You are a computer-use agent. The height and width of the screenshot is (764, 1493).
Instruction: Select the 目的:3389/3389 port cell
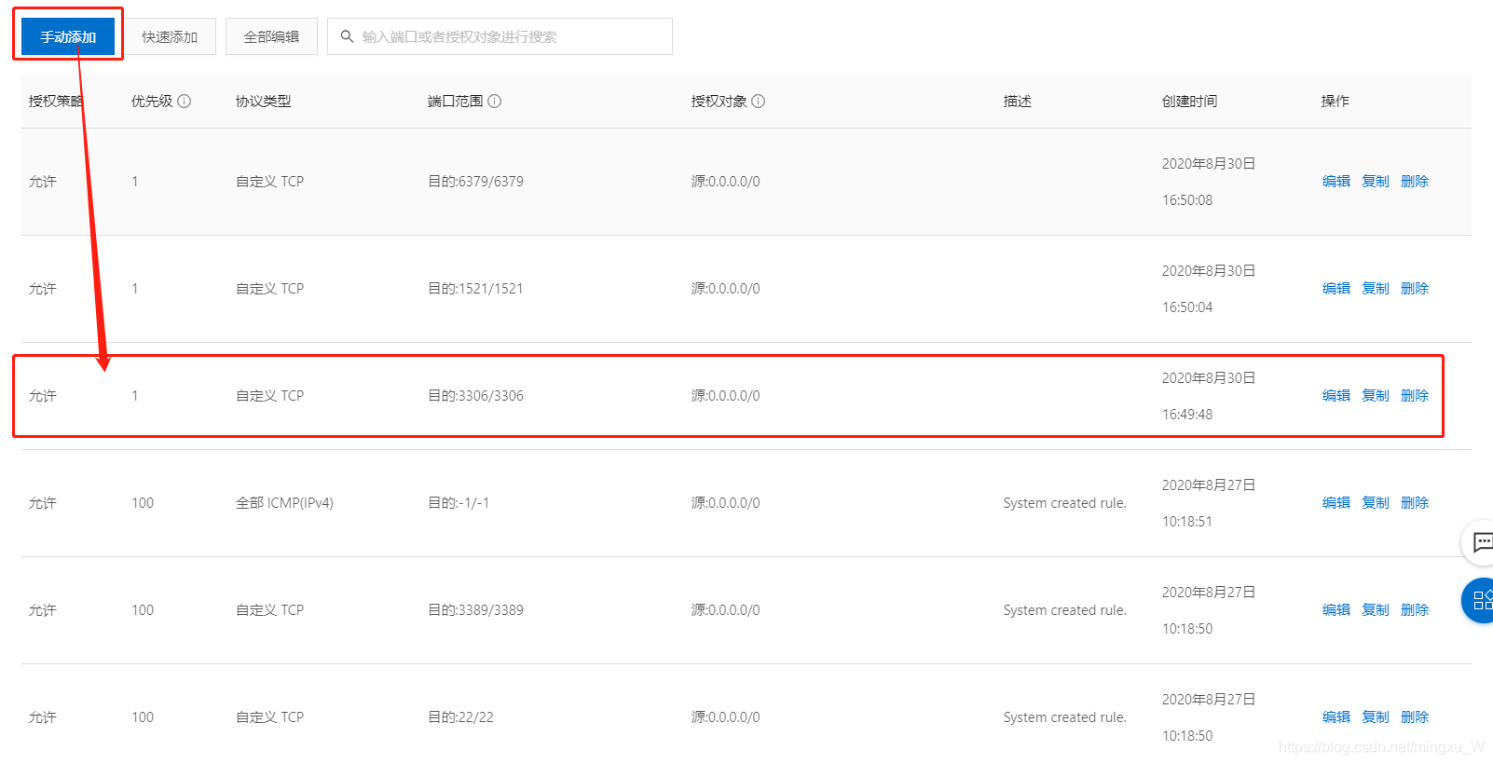[x=475, y=609]
